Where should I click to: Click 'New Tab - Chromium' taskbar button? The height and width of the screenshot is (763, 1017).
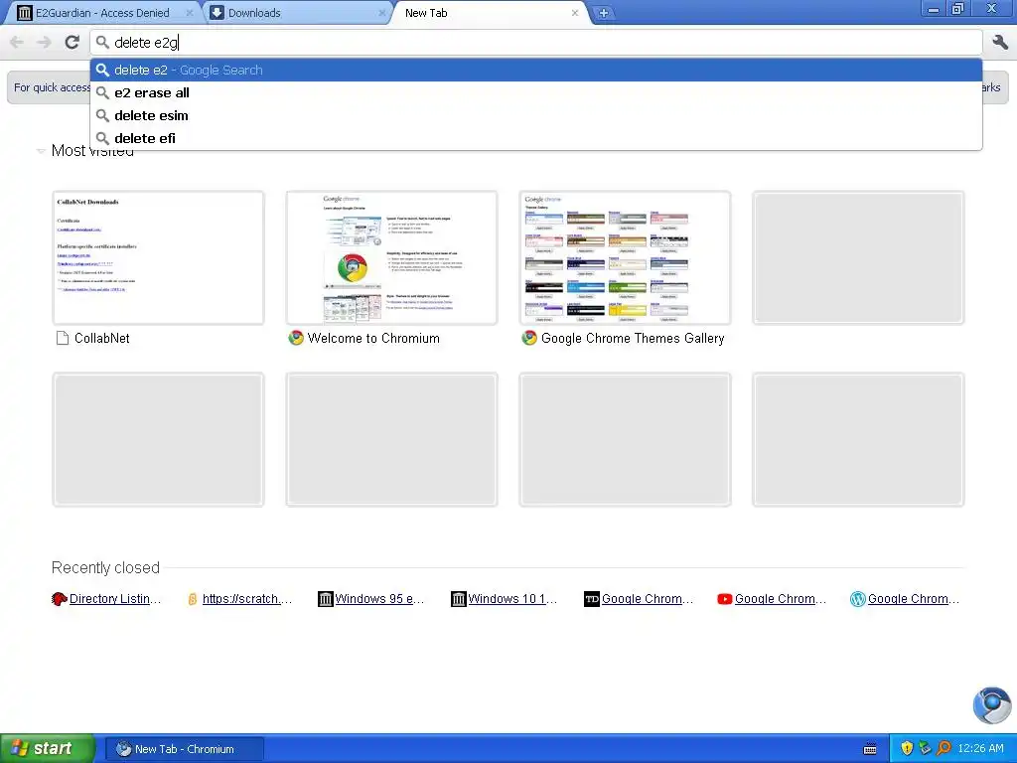click(x=184, y=749)
